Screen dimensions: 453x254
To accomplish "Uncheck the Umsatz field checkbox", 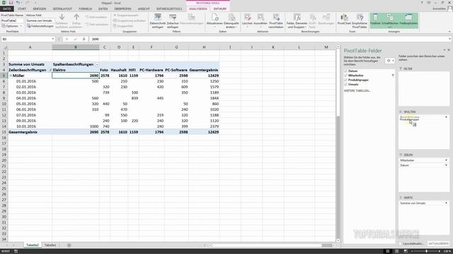I will pyautogui.click(x=346, y=85).
